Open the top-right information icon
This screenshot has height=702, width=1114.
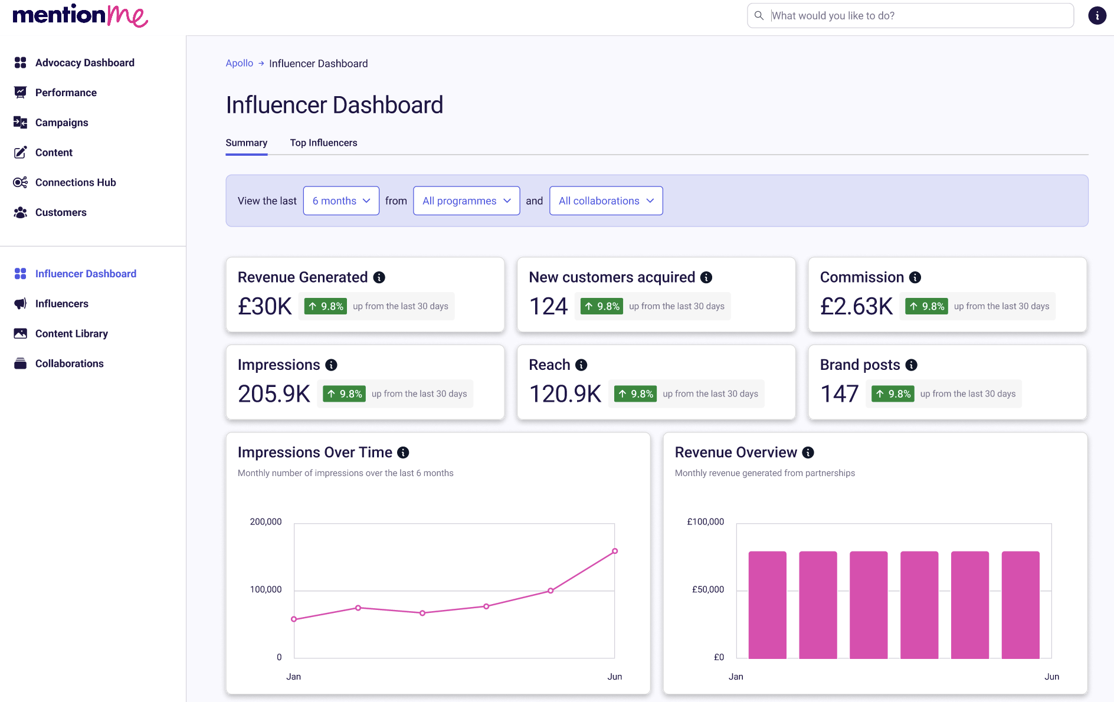pyautogui.click(x=1097, y=16)
